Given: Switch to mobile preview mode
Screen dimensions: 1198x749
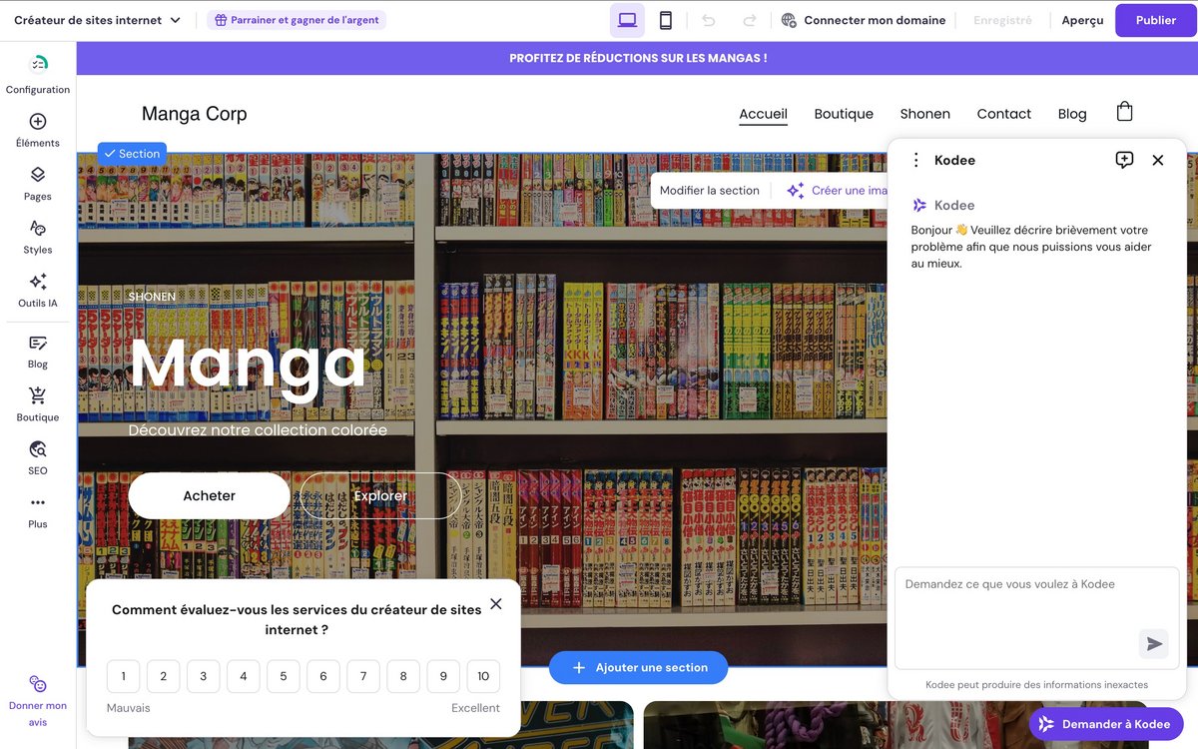Looking at the screenshot, I should tap(665, 19).
